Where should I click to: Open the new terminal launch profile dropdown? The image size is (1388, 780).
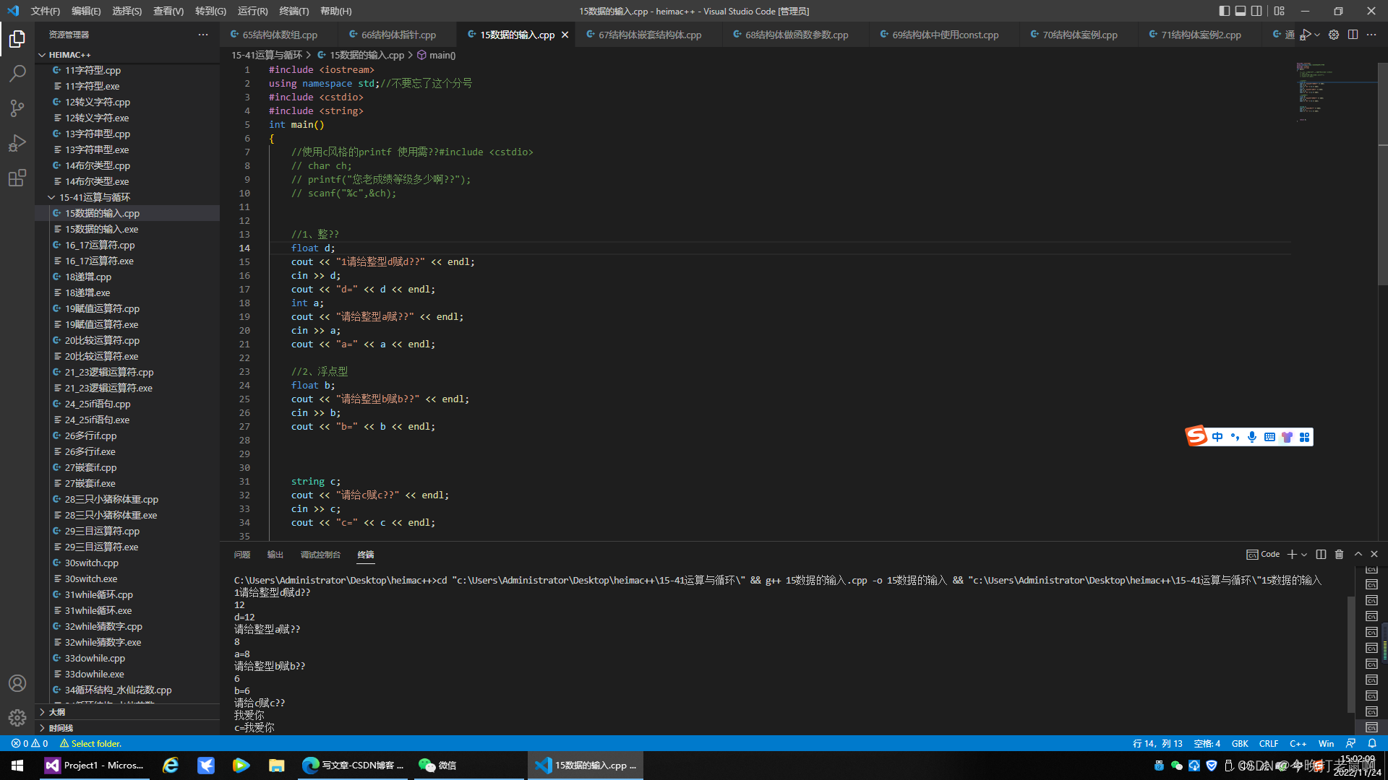(1304, 555)
